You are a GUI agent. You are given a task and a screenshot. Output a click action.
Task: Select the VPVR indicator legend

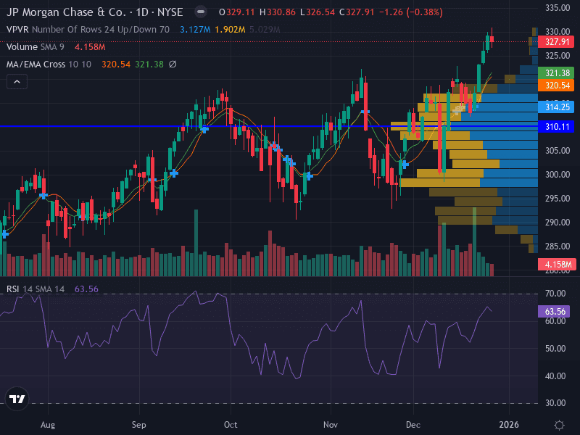coord(88,30)
